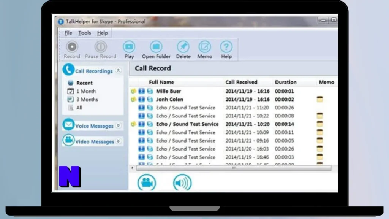Sort by the Call Received column
The image size is (389, 219).
tap(241, 82)
